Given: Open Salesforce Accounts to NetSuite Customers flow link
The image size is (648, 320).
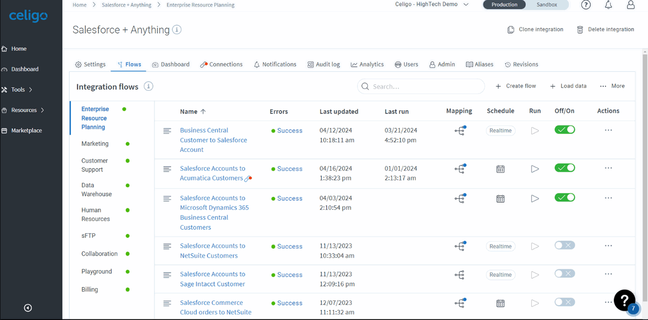Looking at the screenshot, I should coord(212,251).
